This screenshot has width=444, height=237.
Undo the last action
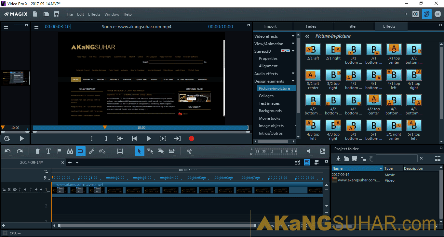pos(8,151)
